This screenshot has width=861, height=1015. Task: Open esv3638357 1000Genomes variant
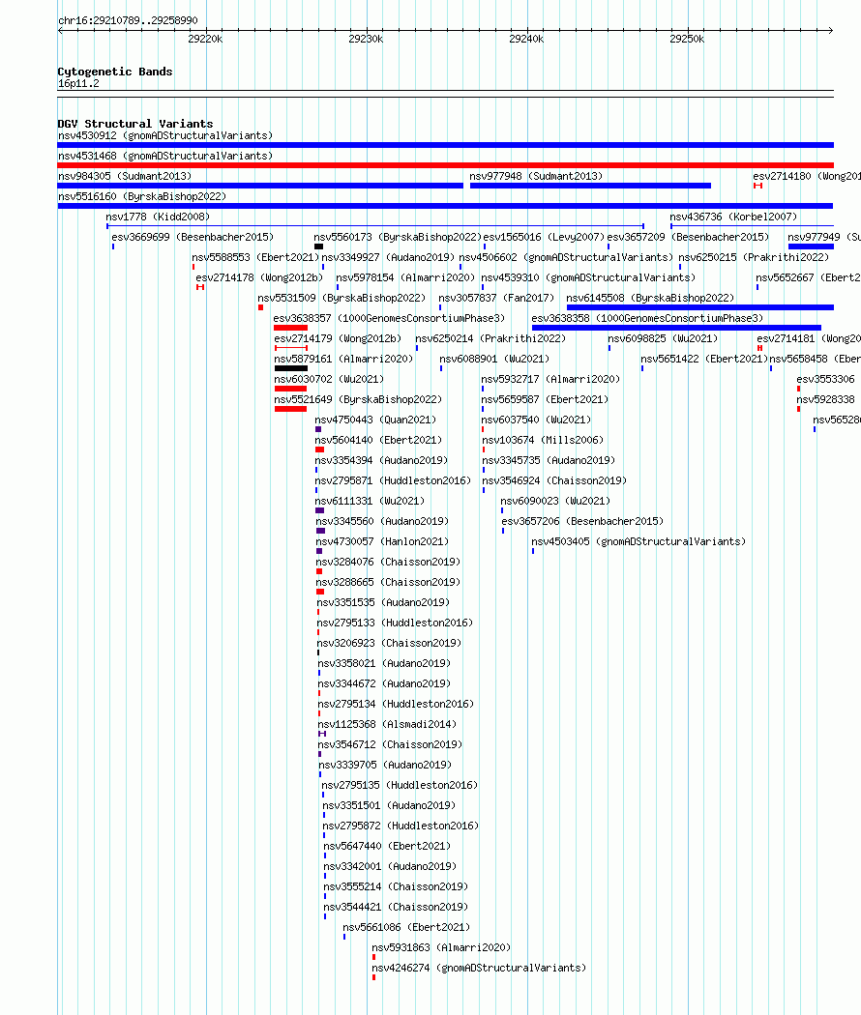tap(389, 318)
